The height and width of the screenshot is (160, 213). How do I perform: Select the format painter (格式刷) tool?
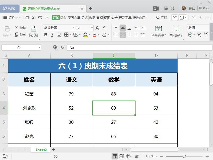pos(34,30)
